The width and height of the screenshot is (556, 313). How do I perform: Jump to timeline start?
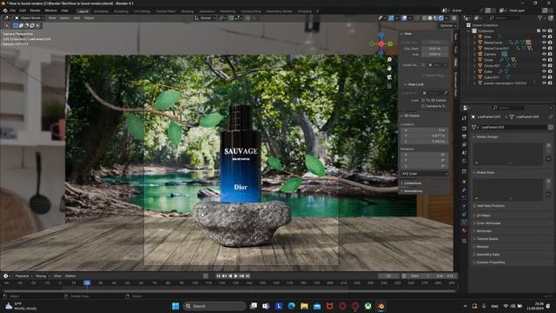[218, 276]
